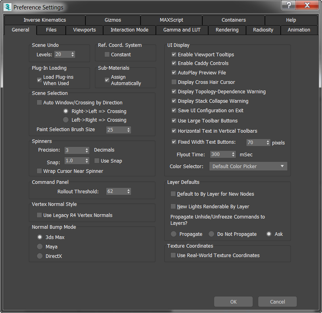Click the Precision spinner arrows
322x313 pixels.
pyautogui.click(x=87, y=150)
